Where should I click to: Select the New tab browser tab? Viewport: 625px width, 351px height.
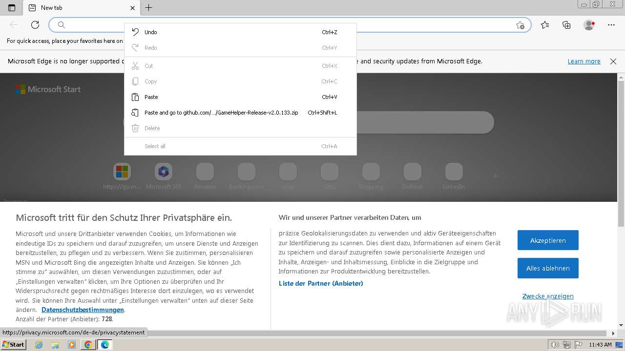point(81,8)
